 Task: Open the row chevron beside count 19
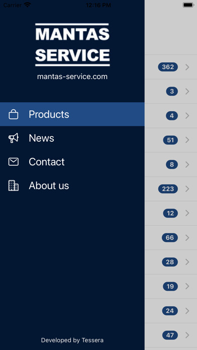pos(187,286)
